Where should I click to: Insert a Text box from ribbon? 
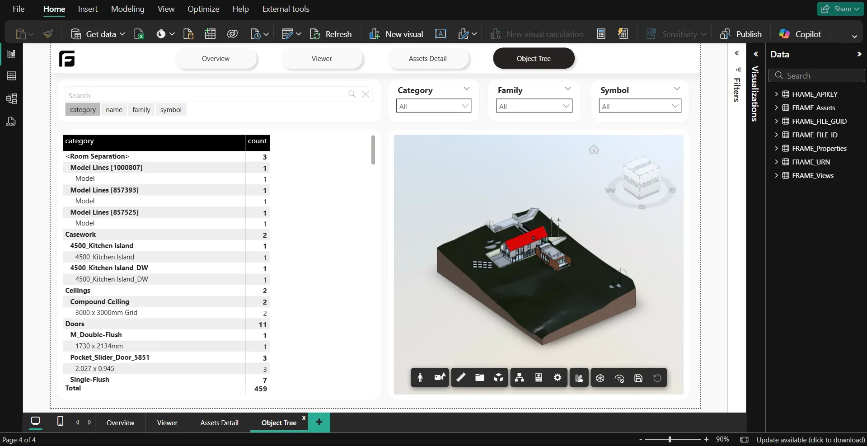(441, 34)
